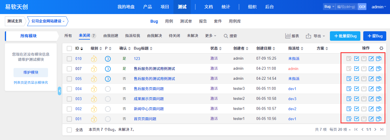This screenshot has height=140, width=390.
Task: Open the column settings gear icon
Action: (381, 48)
